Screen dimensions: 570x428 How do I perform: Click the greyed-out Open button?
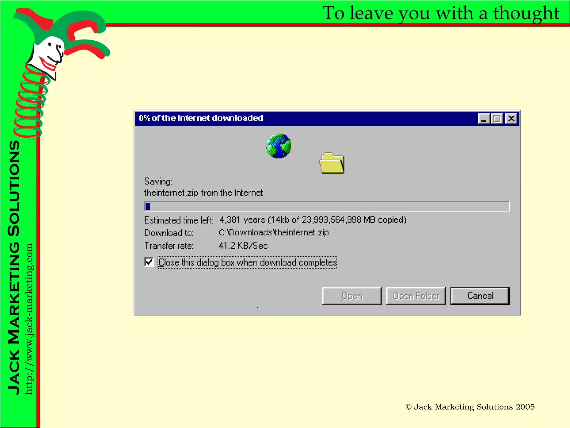click(352, 296)
